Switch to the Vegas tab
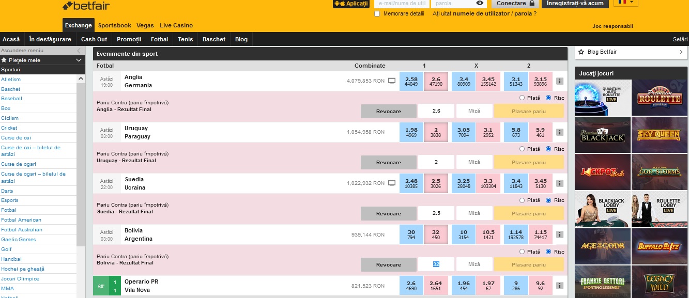 pos(145,25)
